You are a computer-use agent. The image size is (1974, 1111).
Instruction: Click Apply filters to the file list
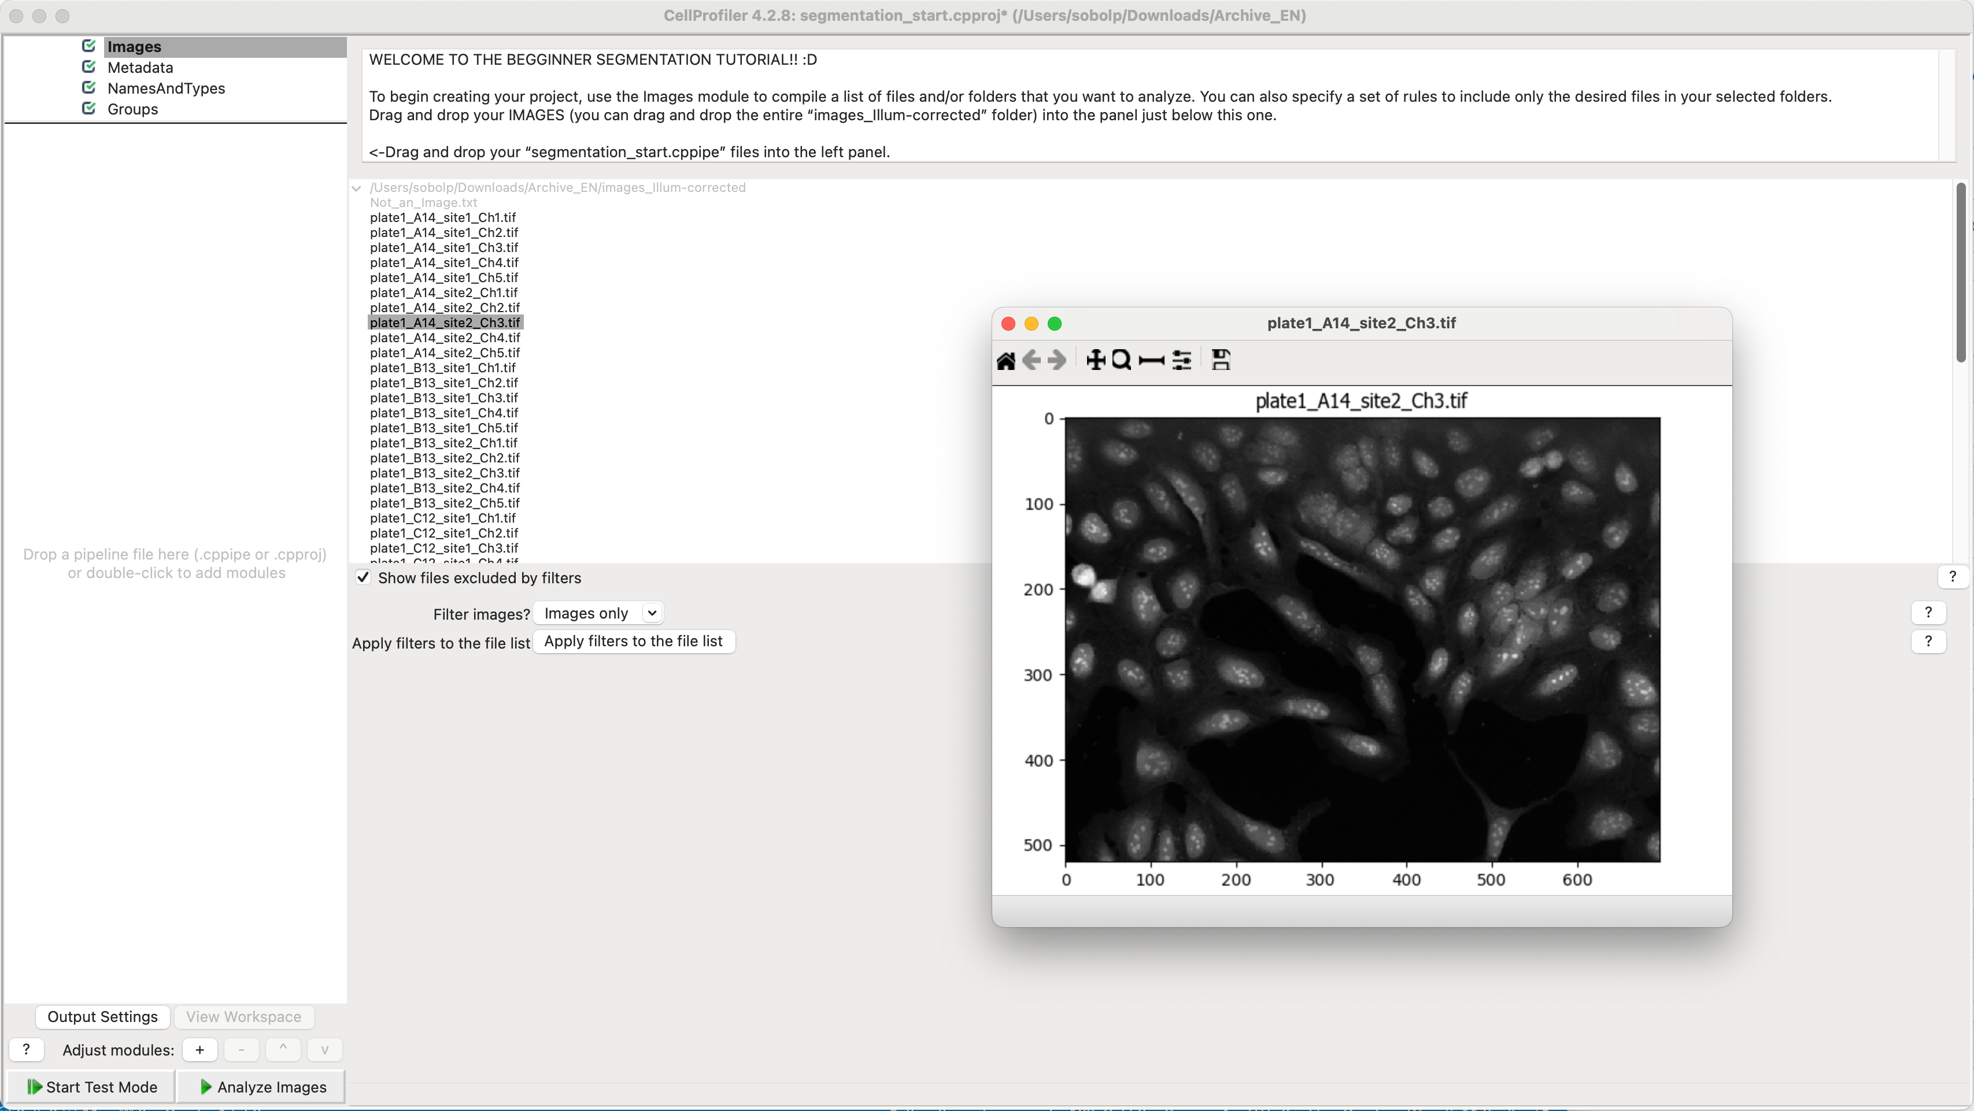pos(634,641)
